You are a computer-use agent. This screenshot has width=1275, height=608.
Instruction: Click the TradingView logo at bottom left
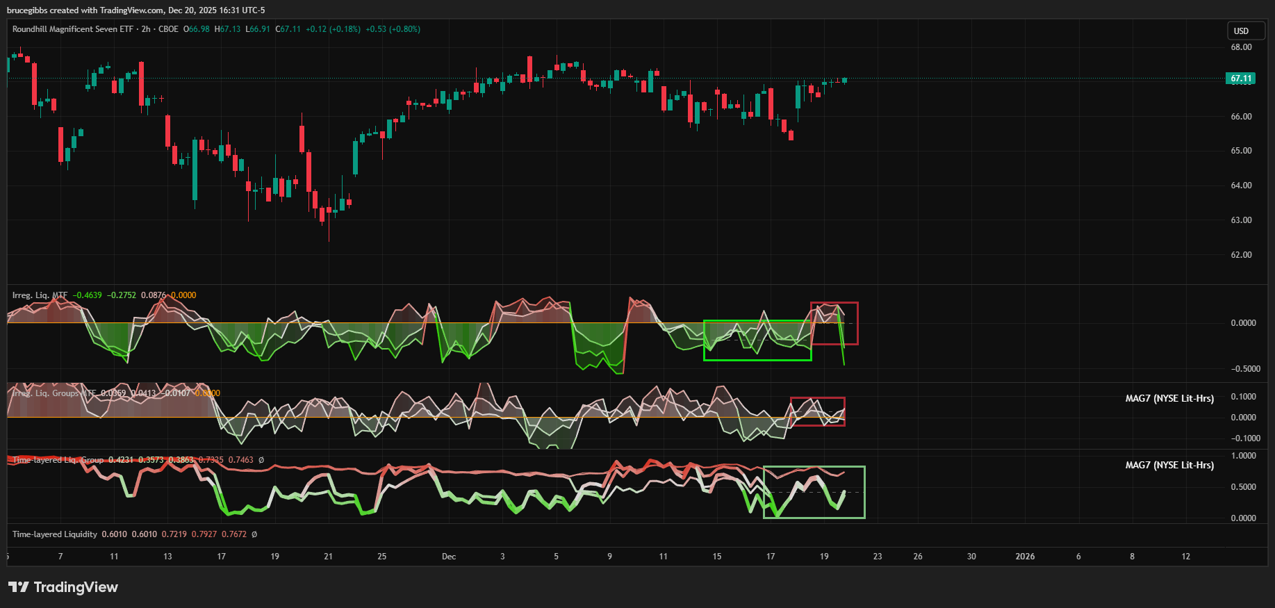tap(63, 587)
